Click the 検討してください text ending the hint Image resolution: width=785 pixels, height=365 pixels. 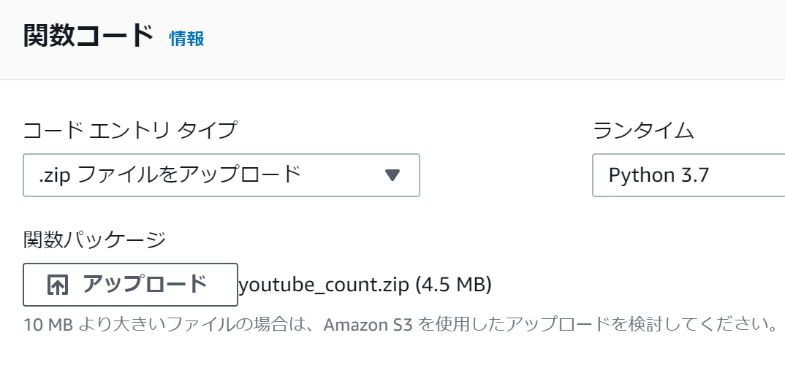tap(700, 325)
